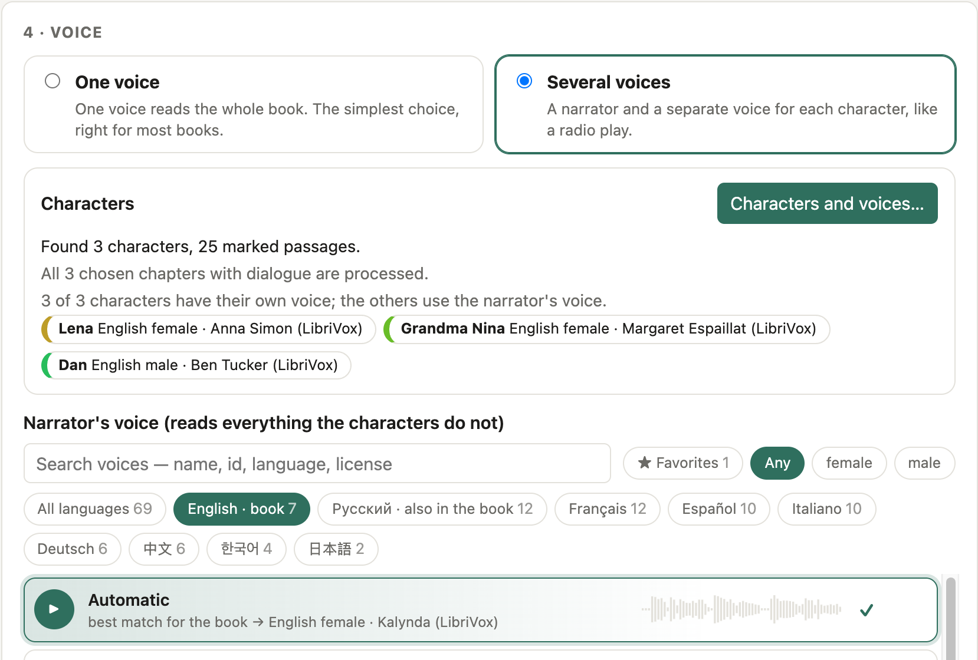Focus the Search voices input field
This screenshot has width=978, height=660.
pos(317,463)
